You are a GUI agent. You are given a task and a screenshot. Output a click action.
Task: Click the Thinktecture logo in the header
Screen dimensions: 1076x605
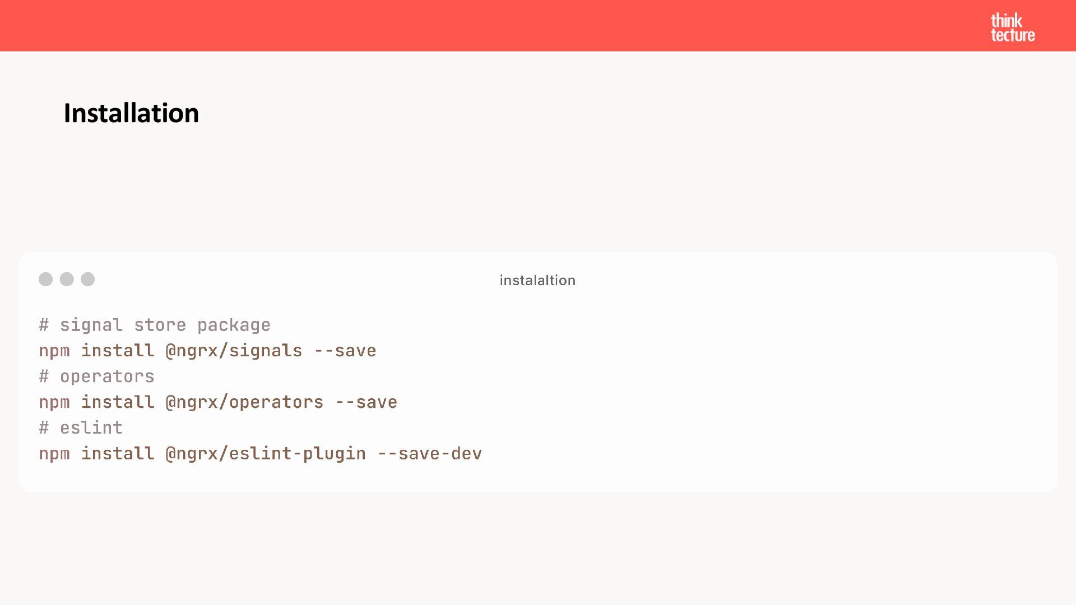click(1012, 27)
